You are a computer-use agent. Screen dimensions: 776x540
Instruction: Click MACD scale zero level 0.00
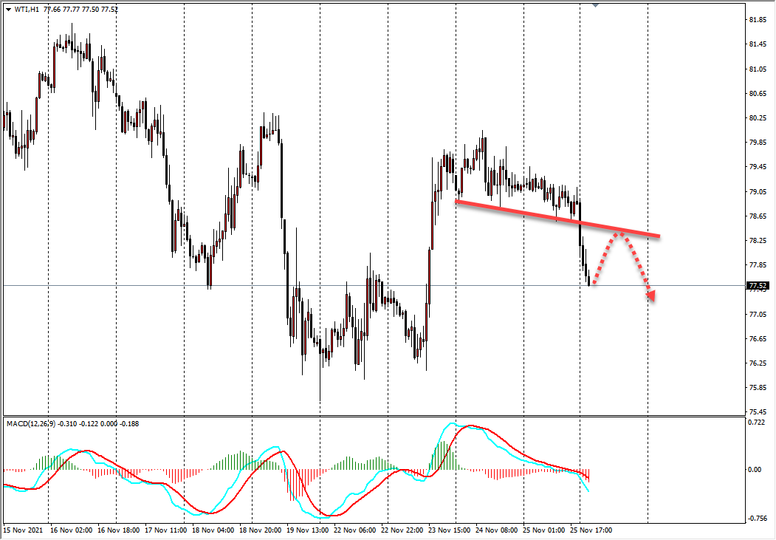pos(755,470)
